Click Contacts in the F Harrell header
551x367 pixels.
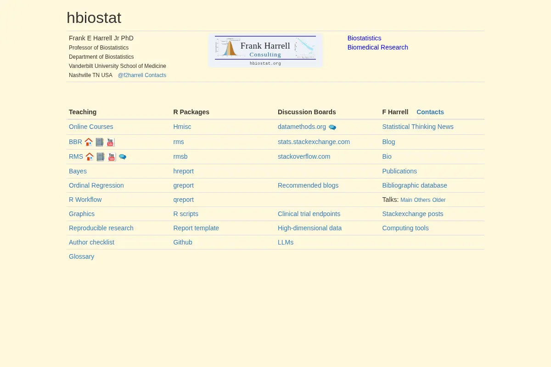click(x=430, y=112)
